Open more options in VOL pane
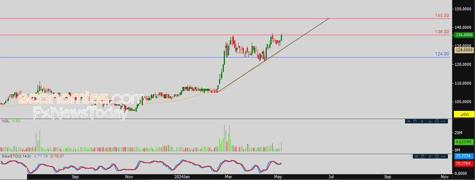 pos(443,121)
